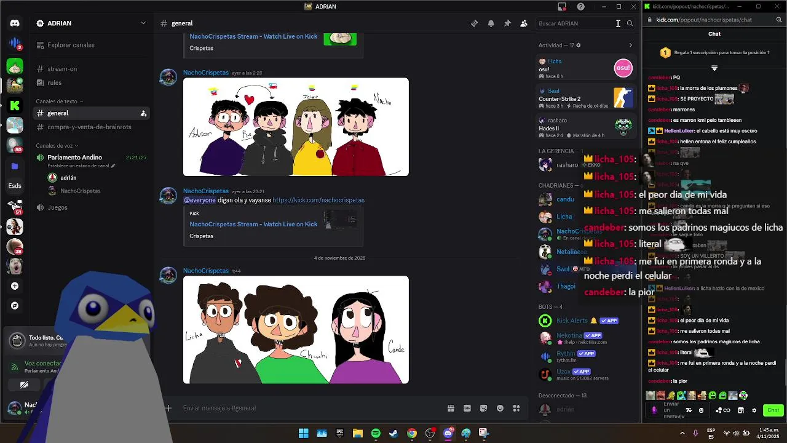
Task: Collapse the Canales de texto category
Action: pos(60,102)
